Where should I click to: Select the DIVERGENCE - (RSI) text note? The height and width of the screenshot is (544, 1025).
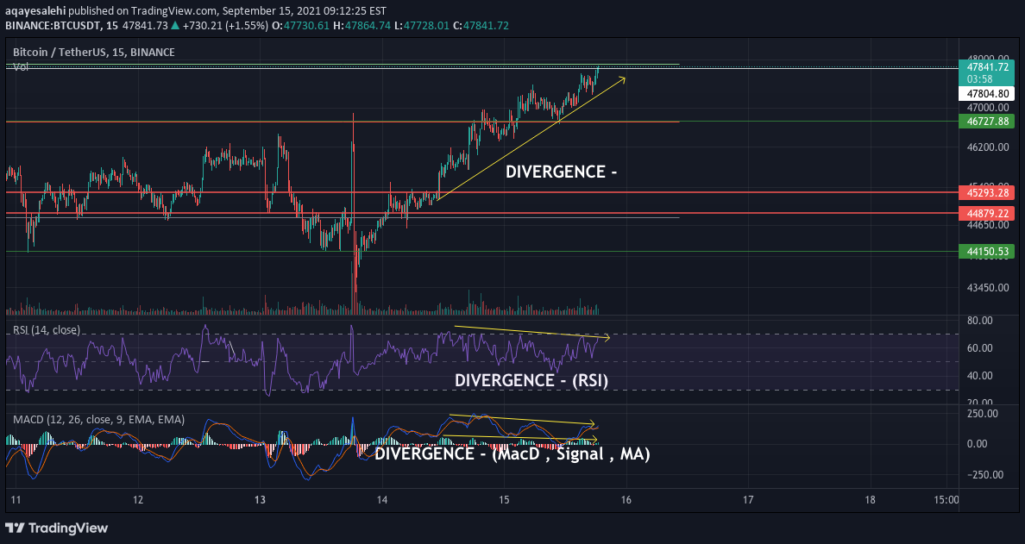[531, 381]
